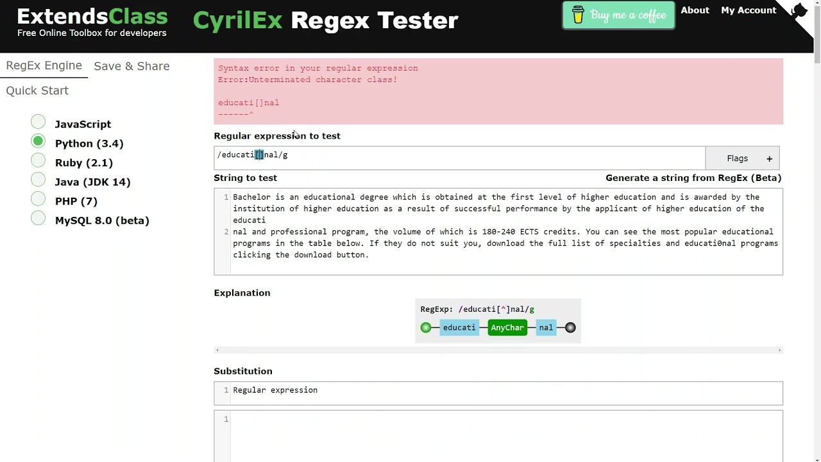Click inside the String to test editor
The height and width of the screenshot is (462, 821).
point(498,232)
